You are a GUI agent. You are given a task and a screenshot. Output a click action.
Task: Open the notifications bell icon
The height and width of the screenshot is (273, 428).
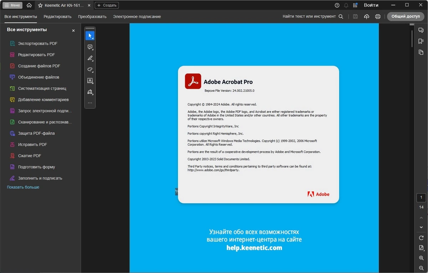346,5
